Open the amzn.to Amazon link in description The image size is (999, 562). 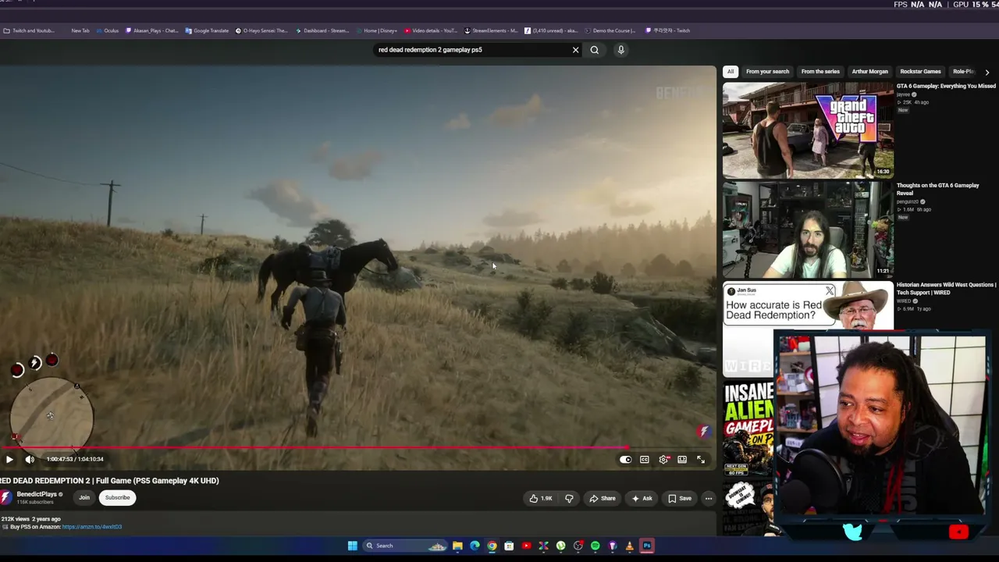pyautogui.click(x=92, y=527)
